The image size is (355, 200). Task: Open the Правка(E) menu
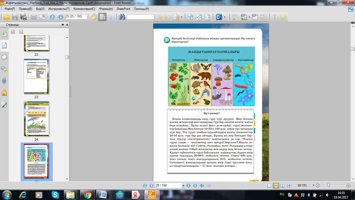click(x=25, y=9)
